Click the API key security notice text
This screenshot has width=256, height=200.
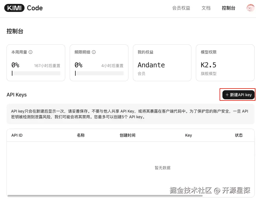coord(130,114)
